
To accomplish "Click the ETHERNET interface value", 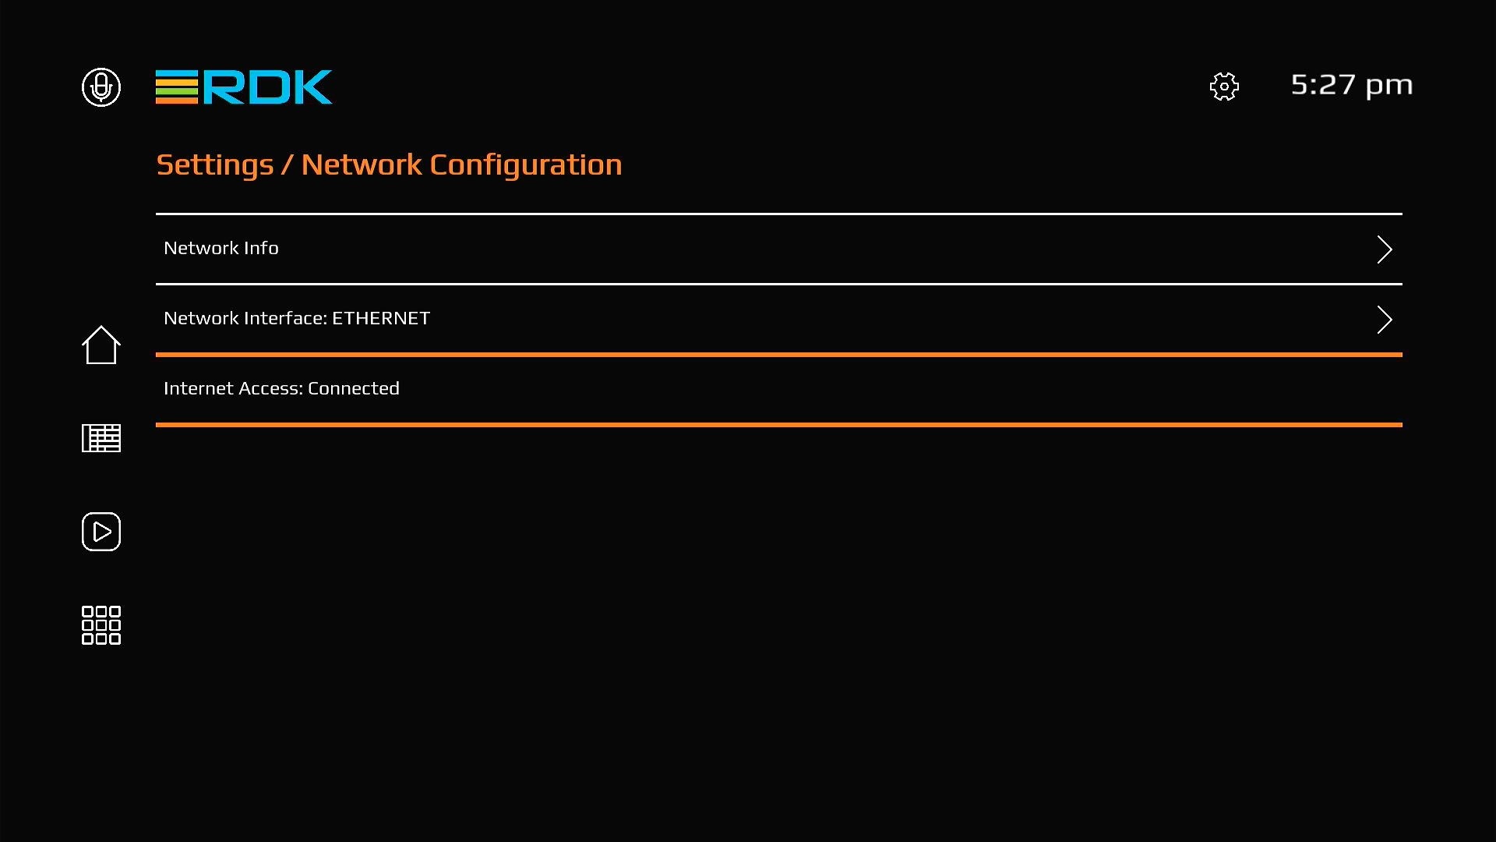I will (x=381, y=318).
